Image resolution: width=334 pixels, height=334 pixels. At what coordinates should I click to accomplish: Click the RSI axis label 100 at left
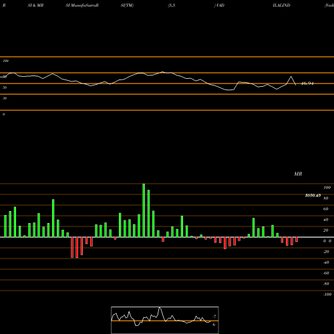[6, 61]
